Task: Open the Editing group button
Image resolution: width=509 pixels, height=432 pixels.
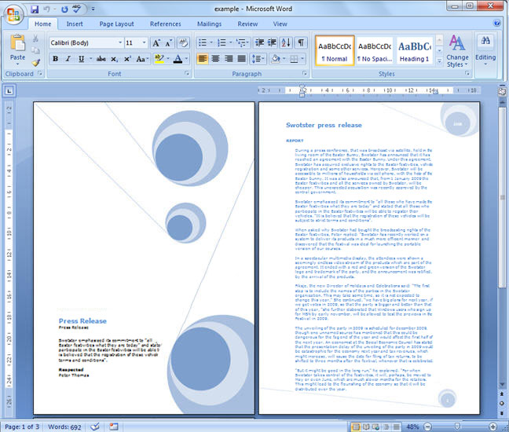Action: pos(485,49)
